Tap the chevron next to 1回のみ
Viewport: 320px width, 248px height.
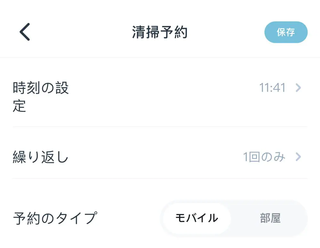click(298, 157)
